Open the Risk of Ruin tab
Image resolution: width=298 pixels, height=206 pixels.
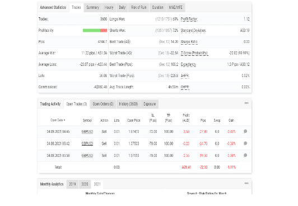[x=139, y=7]
